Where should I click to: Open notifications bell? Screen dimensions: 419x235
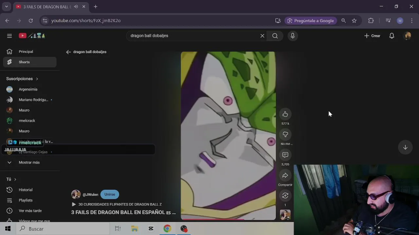(x=392, y=36)
